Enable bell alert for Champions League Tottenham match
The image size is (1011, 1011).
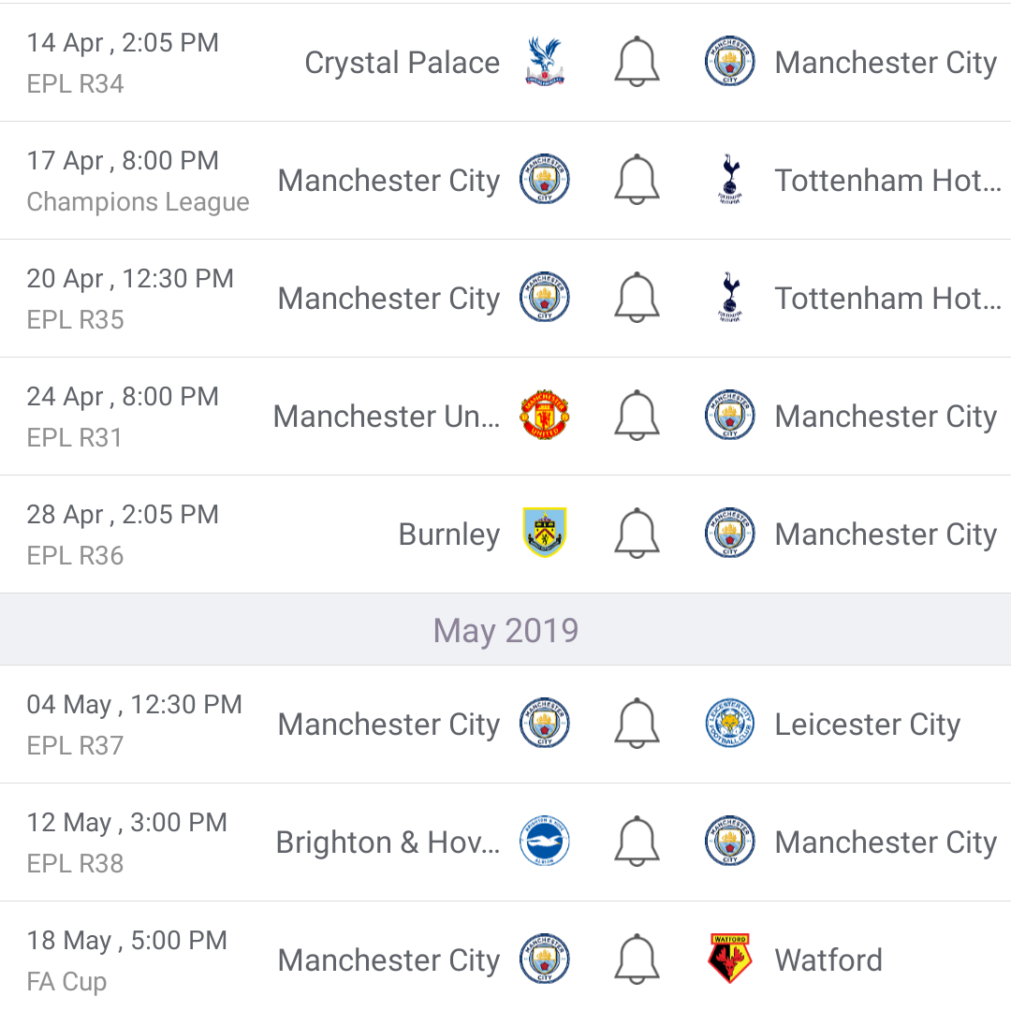tap(637, 180)
